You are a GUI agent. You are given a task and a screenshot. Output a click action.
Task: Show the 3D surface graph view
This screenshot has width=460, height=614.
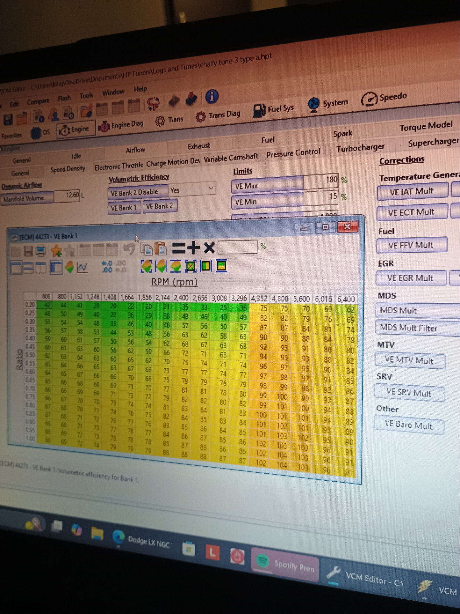coord(69,267)
